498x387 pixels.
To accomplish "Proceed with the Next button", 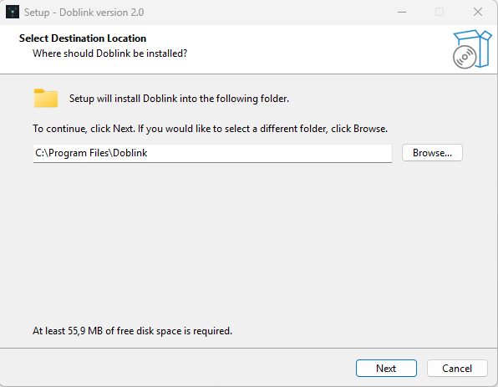I will pyautogui.click(x=386, y=369).
